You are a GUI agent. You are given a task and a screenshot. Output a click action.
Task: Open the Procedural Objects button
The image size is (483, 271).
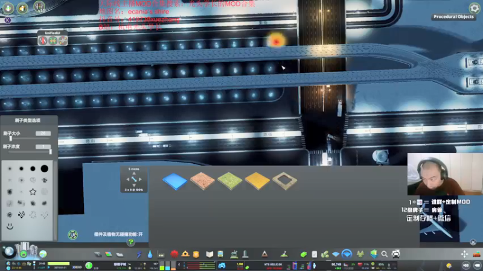[453, 17]
